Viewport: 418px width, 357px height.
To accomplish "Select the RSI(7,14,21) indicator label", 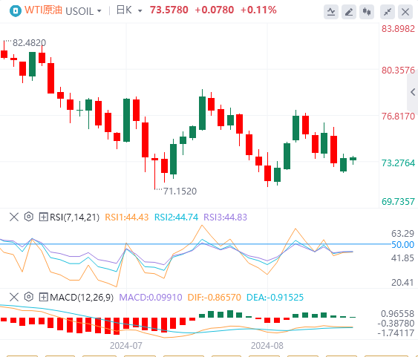I will tap(75, 217).
